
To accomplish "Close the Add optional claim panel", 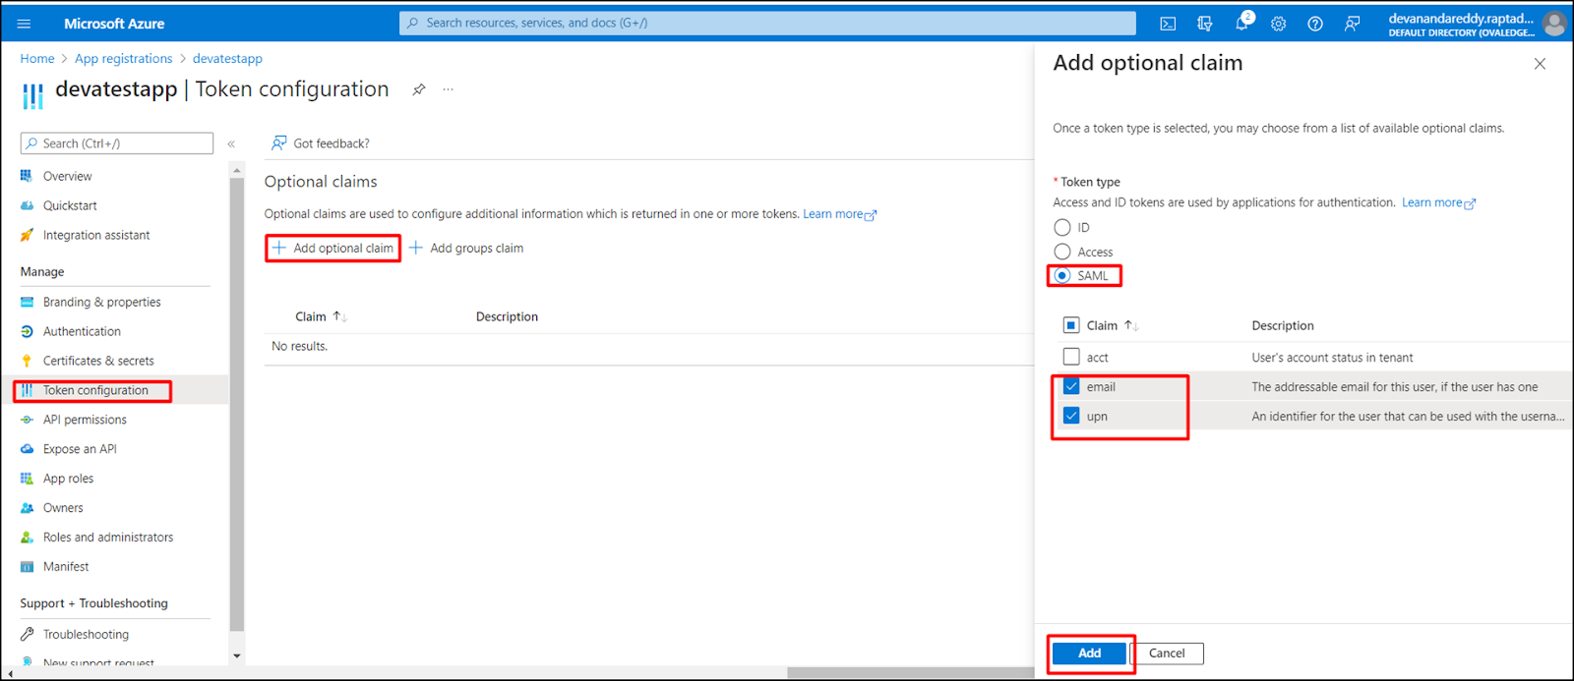I will [x=1540, y=64].
